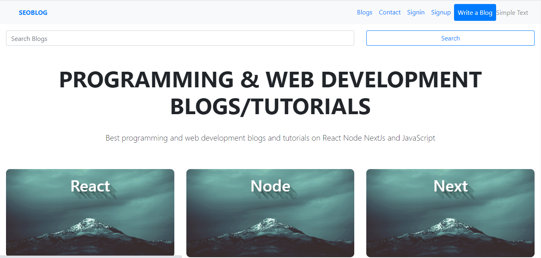Click the Search button
Viewport: 541px width, 258px height.
(450, 38)
